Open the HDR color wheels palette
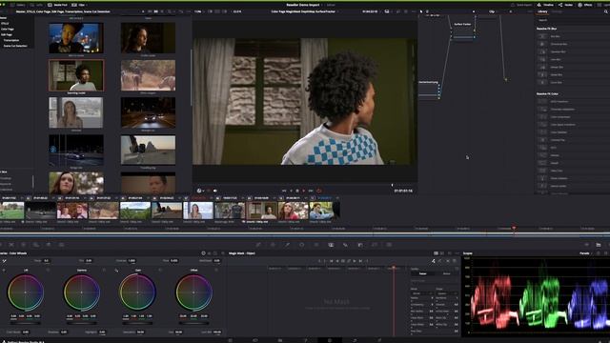 pos(36,245)
